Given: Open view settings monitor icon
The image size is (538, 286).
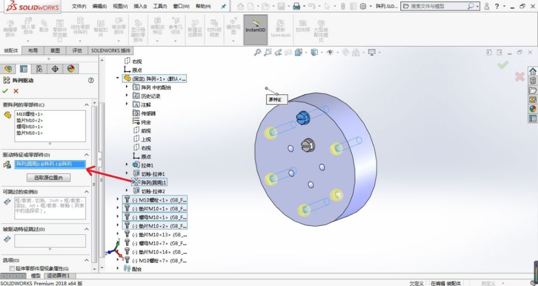Looking at the screenshot, I should 372,52.
